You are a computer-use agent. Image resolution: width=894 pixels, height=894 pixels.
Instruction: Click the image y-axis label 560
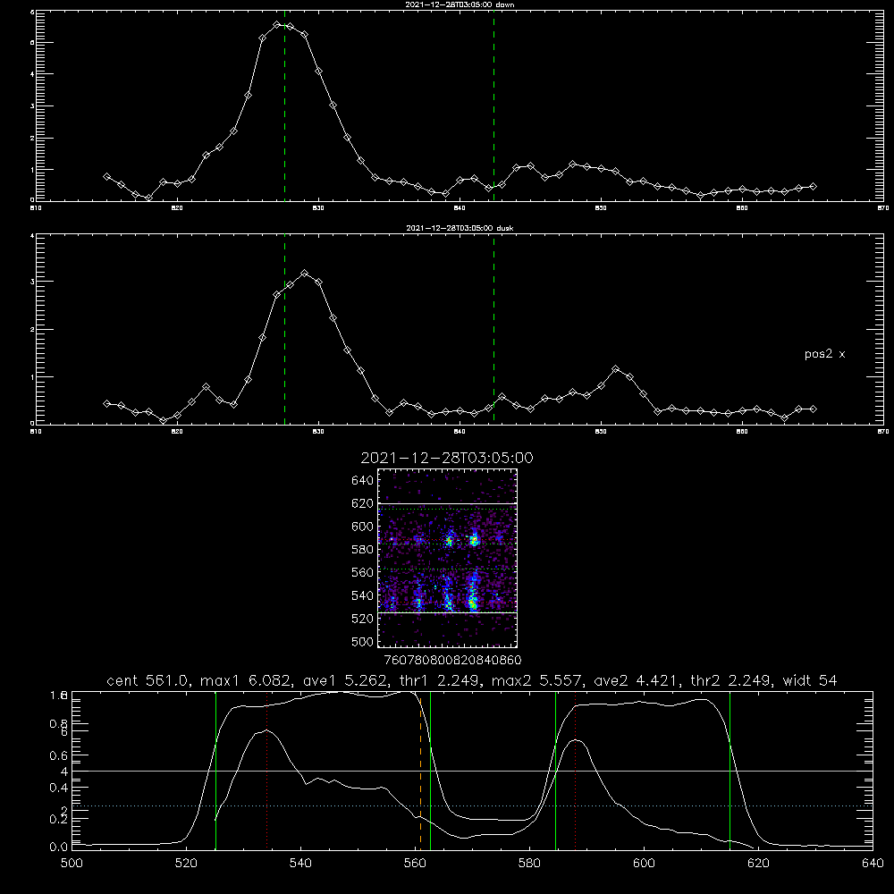click(x=362, y=572)
